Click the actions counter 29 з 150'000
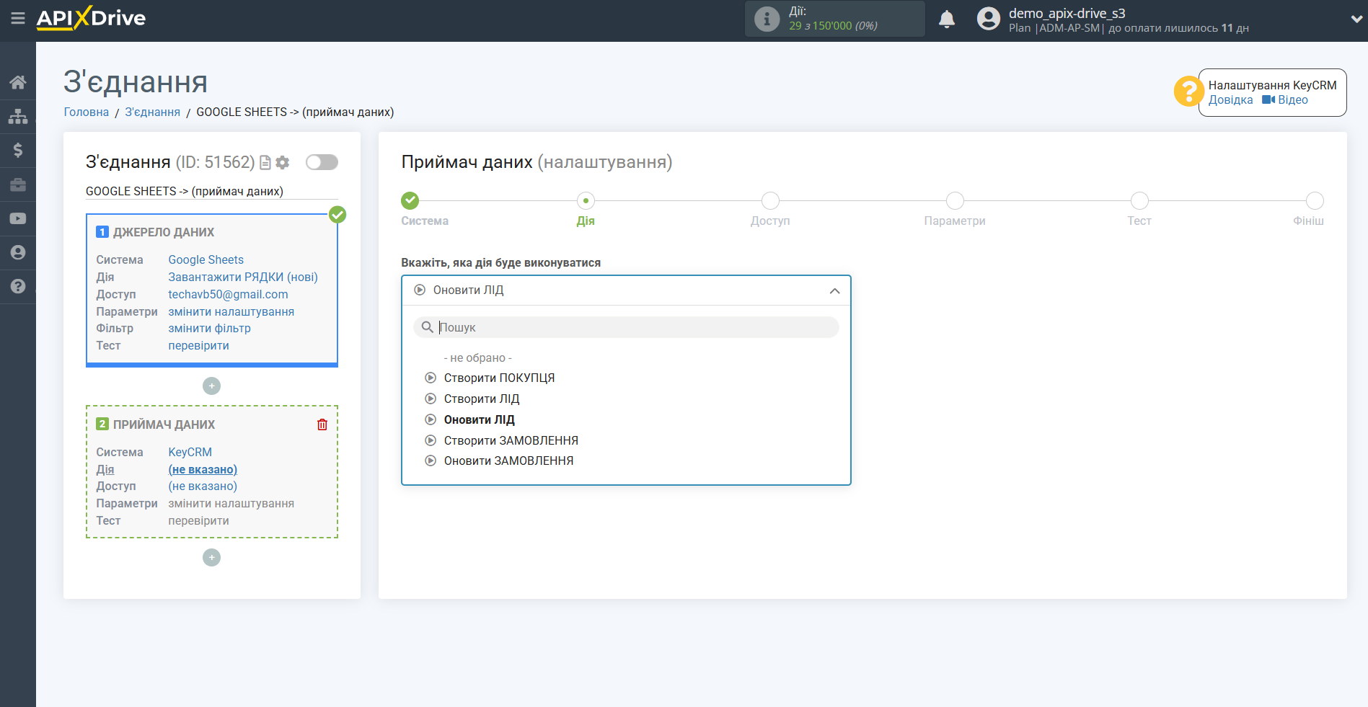The width and height of the screenshot is (1368, 707). 833,26
